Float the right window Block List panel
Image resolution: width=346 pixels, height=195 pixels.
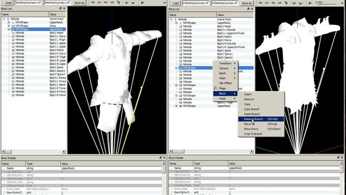coord(248,9)
